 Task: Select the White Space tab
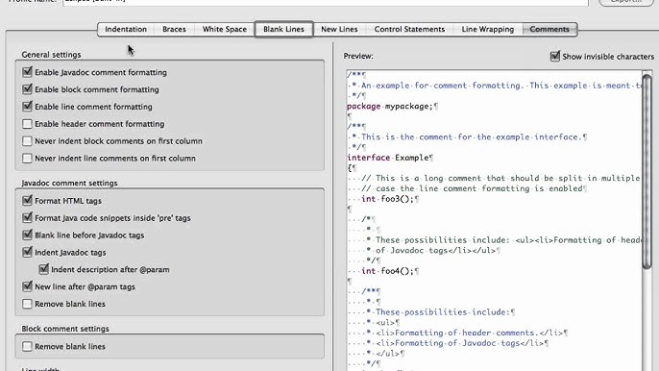click(225, 30)
